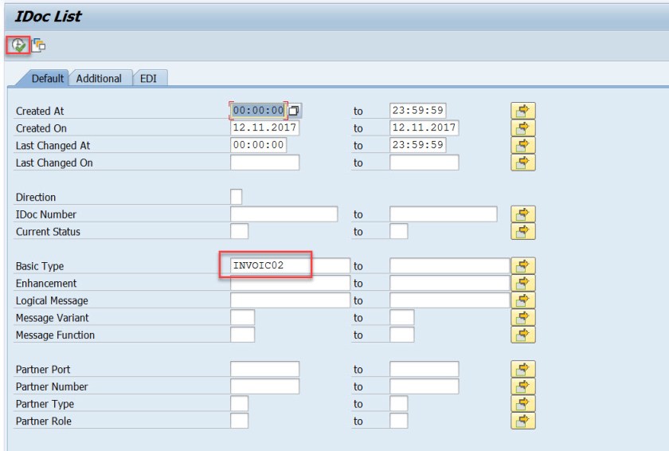The height and width of the screenshot is (451, 669).
Task: Click the Partner Port to field
Action: [x=424, y=369]
